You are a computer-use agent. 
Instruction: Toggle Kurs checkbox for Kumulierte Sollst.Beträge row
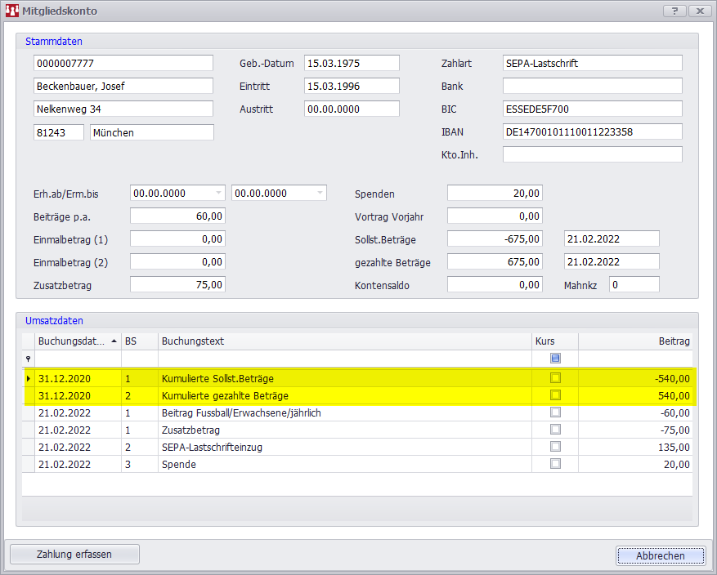click(x=556, y=378)
